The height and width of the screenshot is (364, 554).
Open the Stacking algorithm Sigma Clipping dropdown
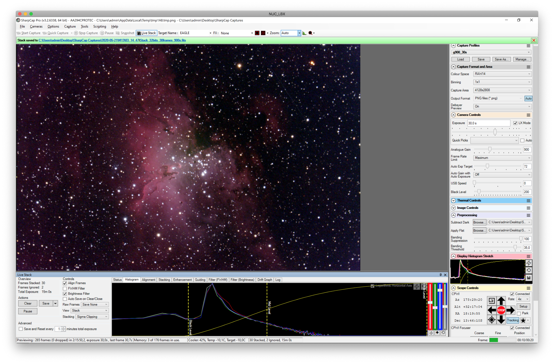pyautogui.click(x=92, y=317)
